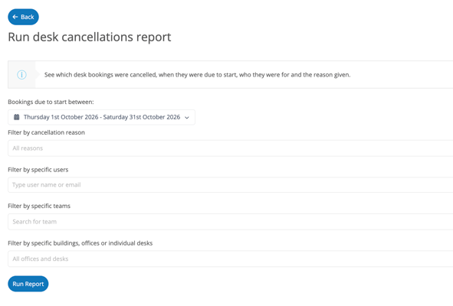Open the All reasons cancellation filter field

230,148
